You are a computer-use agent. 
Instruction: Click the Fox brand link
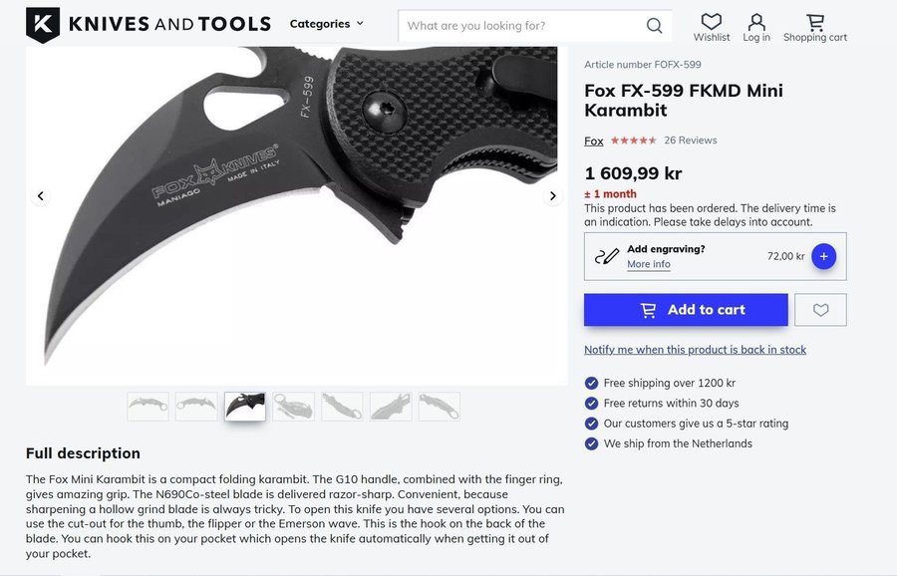pos(593,141)
